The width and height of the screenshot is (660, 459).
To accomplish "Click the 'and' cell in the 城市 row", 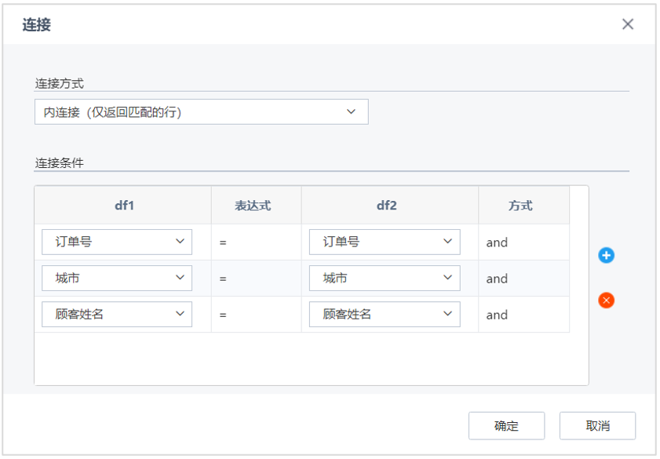I will (498, 279).
